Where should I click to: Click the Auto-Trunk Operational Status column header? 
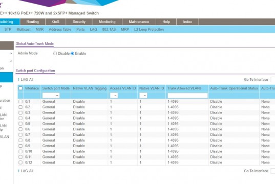234,88
